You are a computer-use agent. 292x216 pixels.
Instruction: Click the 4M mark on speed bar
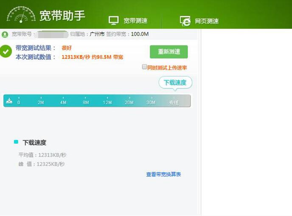[x=63, y=102]
